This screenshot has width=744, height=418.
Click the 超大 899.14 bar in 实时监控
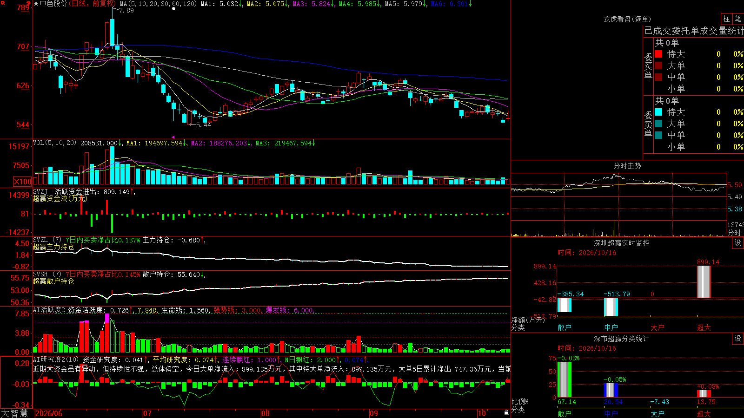704,281
